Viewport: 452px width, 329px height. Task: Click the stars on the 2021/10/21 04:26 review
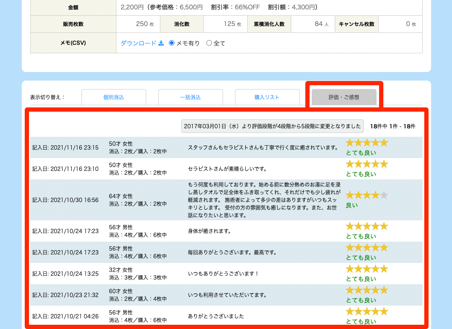(x=366, y=312)
